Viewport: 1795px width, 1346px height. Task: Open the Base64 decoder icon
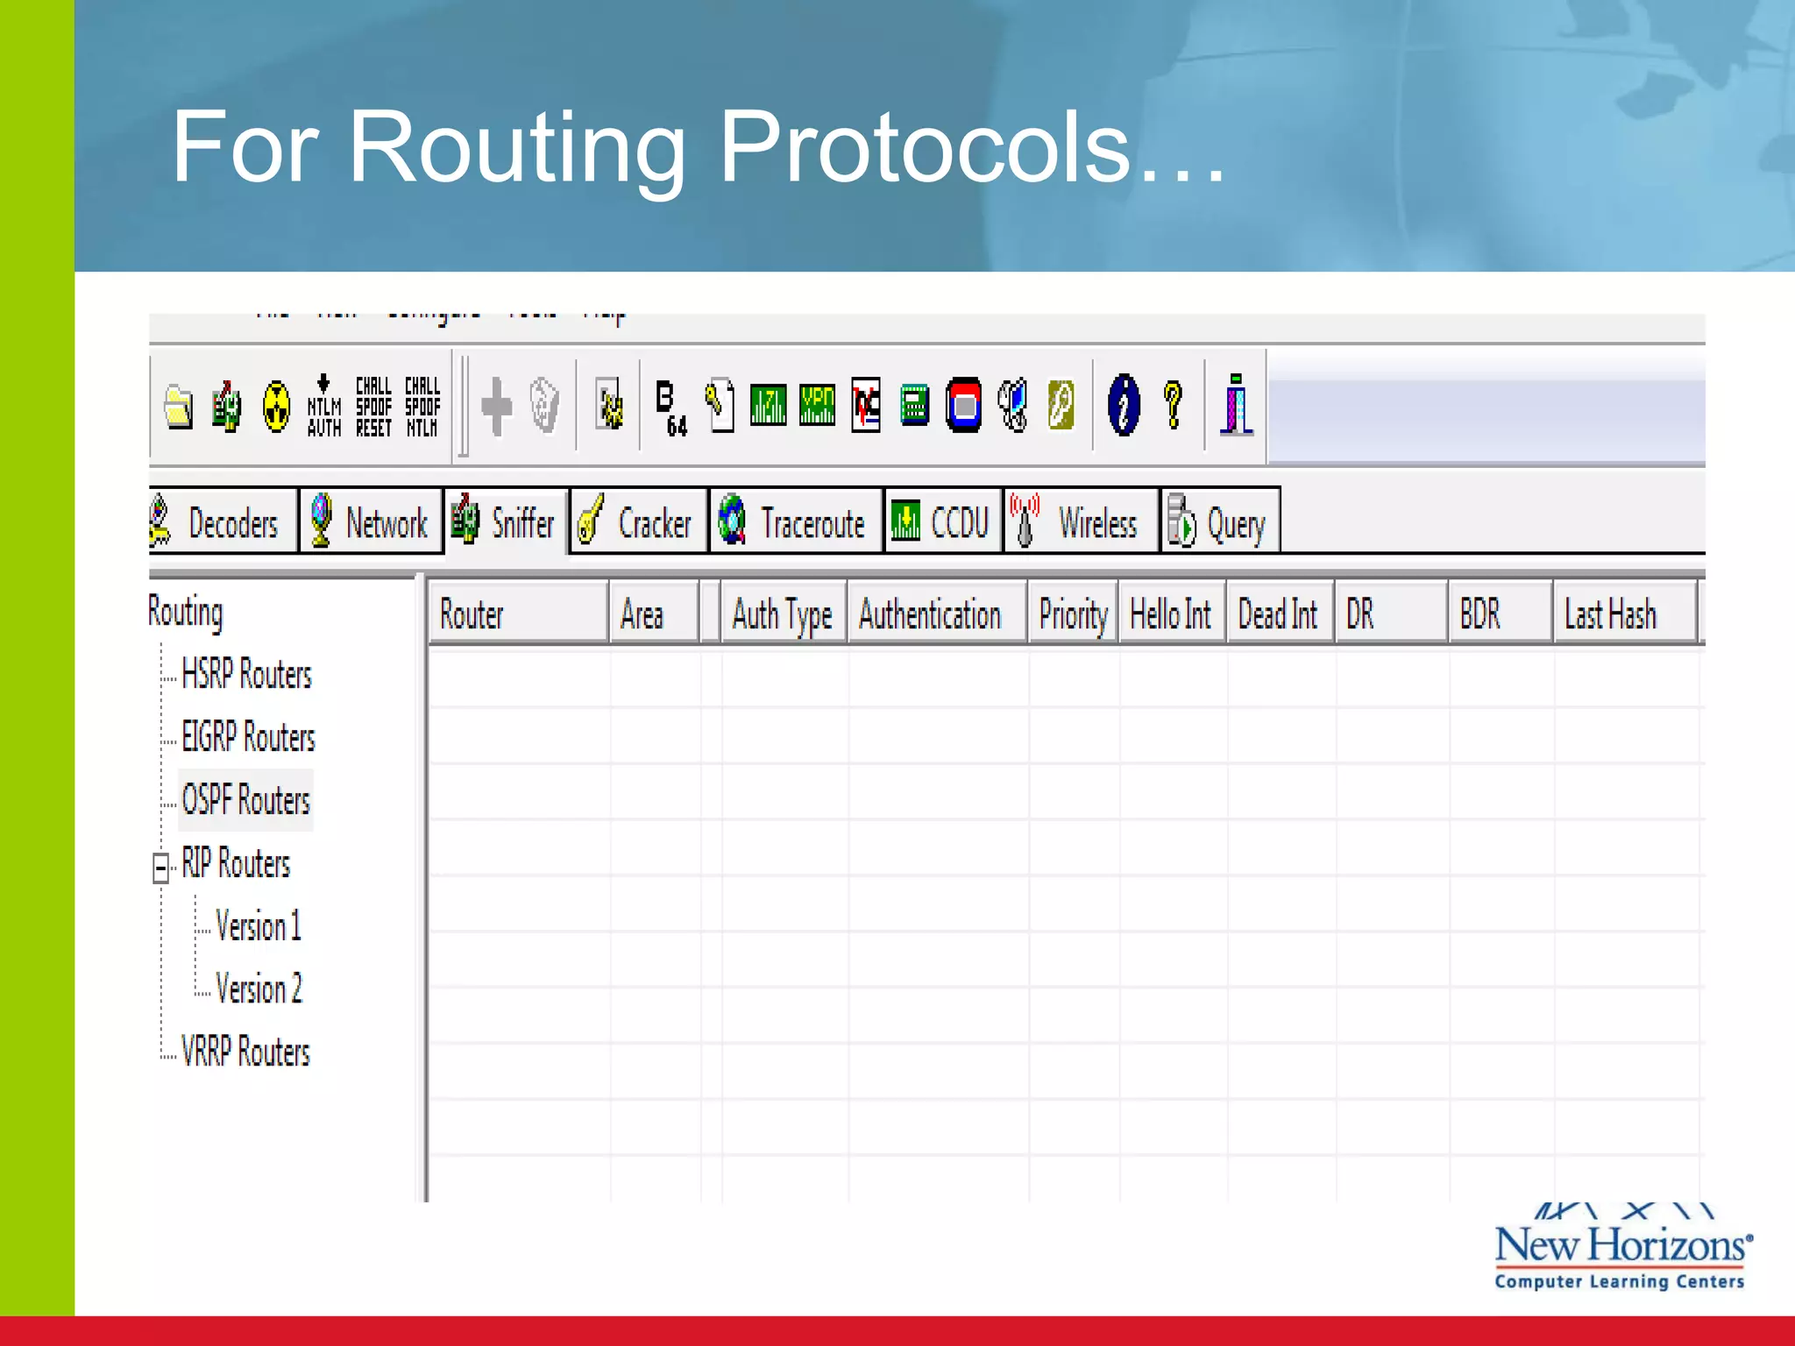pos(671,408)
